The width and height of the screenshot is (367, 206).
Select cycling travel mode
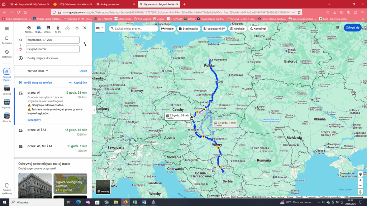[x=67, y=29]
